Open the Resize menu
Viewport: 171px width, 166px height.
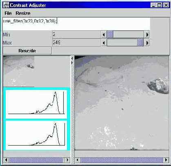[23, 13]
